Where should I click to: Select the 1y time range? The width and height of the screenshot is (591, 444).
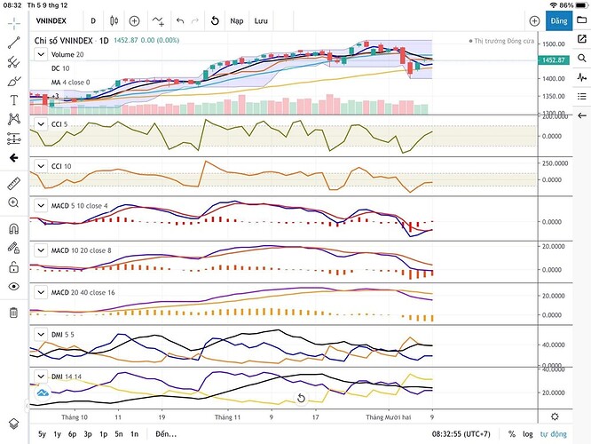tap(58, 434)
